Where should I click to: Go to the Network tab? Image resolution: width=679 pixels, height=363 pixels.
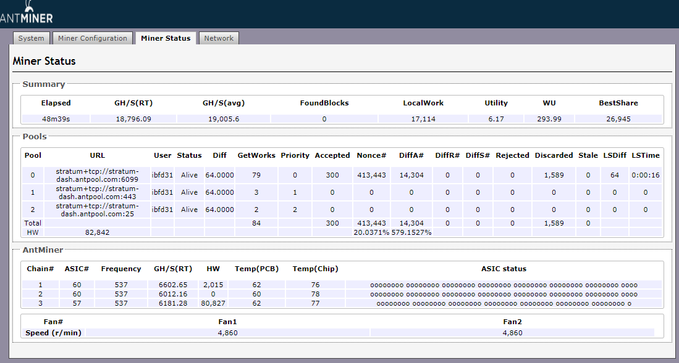219,38
